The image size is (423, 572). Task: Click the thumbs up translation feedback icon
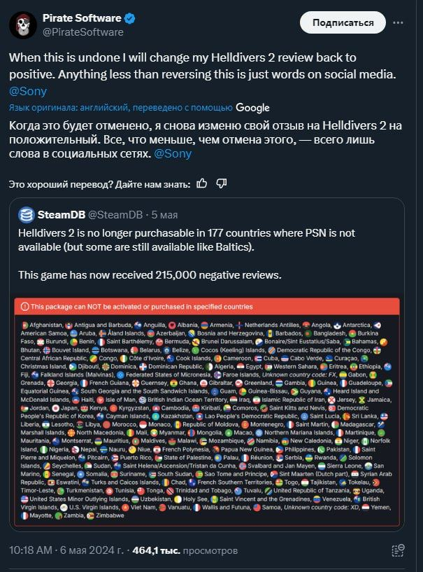(x=202, y=183)
